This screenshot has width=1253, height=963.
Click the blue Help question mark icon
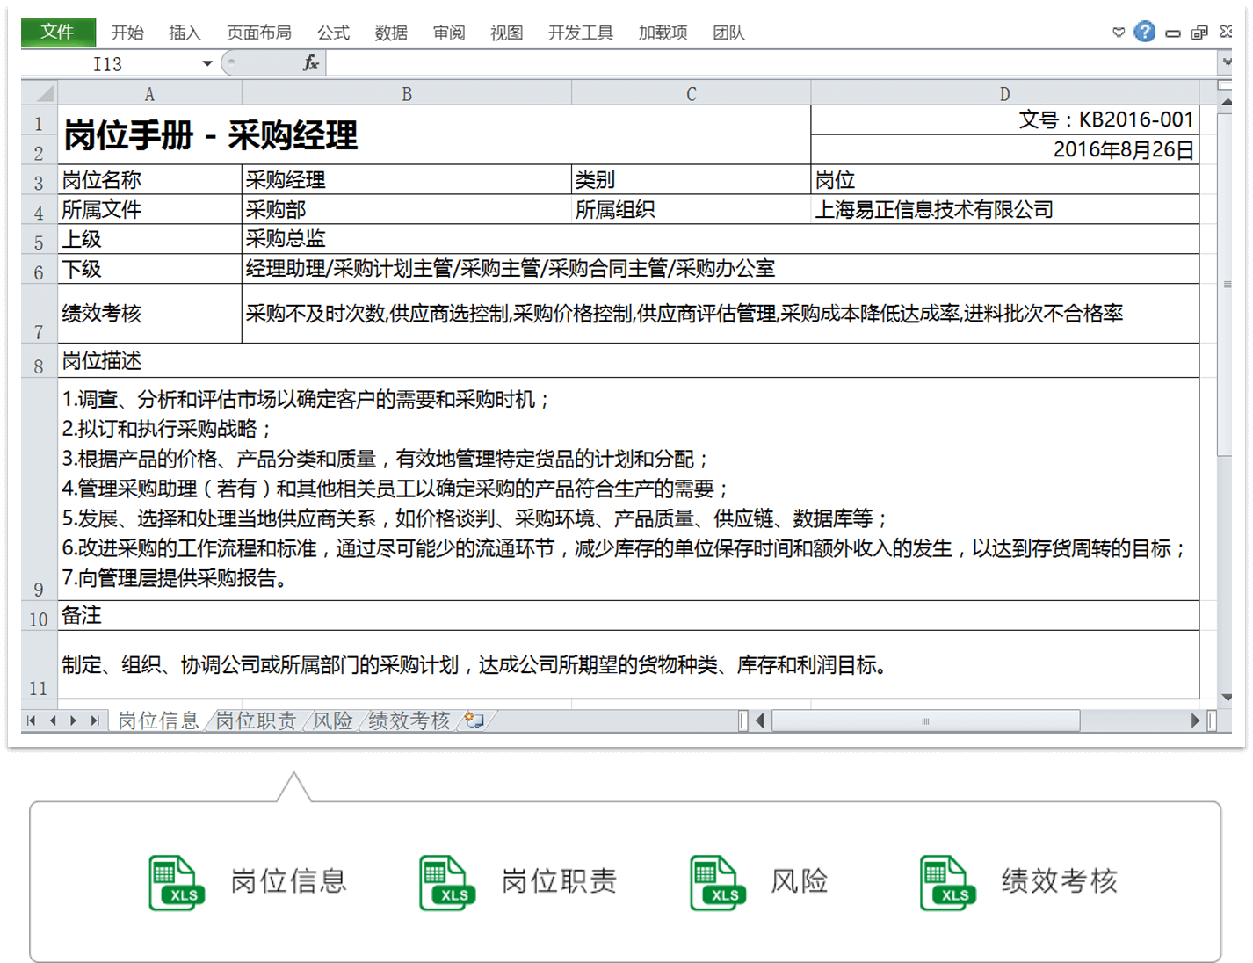pyautogui.click(x=1144, y=33)
